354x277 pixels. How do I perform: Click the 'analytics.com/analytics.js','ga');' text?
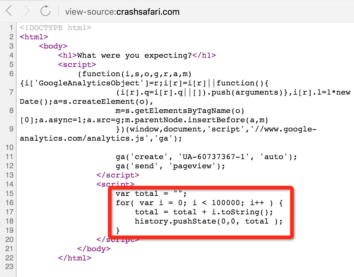(101, 138)
